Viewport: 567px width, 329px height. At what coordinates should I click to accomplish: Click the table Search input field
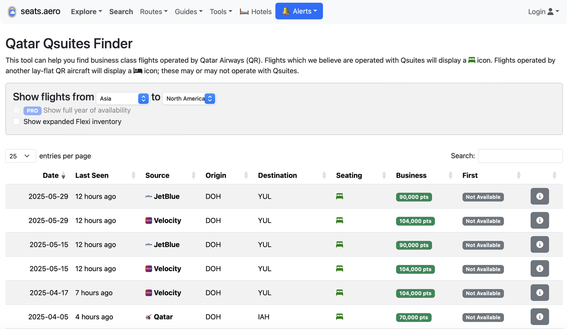point(520,156)
